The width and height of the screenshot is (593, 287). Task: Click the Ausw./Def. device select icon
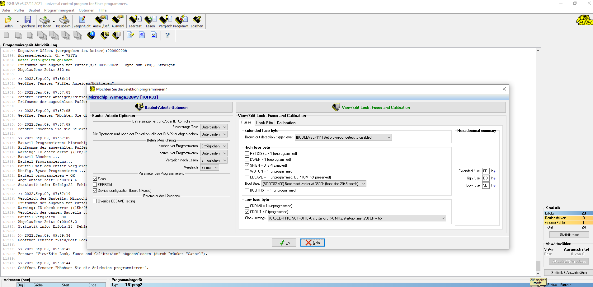coord(101,20)
